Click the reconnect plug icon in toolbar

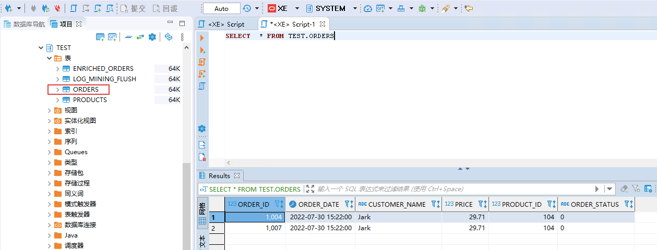click(x=45, y=8)
